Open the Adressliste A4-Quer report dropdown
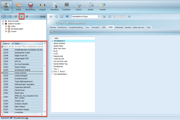This screenshot has height=120, width=180. click(x=99, y=16)
